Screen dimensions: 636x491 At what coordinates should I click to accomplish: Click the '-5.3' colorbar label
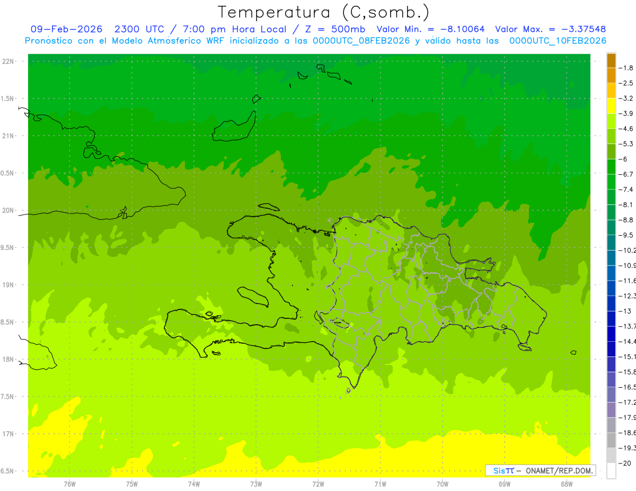[626, 144]
